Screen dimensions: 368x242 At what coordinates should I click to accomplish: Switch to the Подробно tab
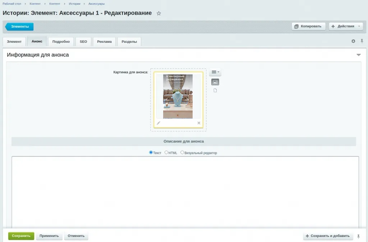pos(61,42)
